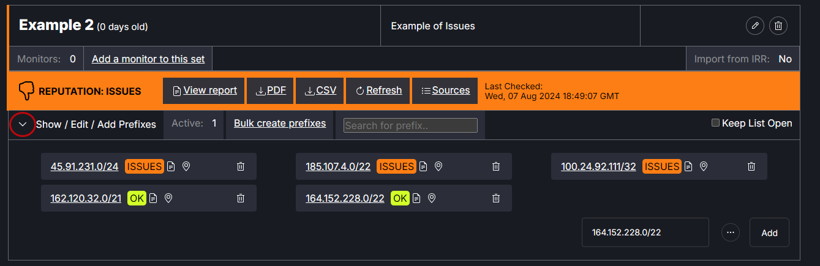Open the three-dot options next to Add

pos(729,232)
